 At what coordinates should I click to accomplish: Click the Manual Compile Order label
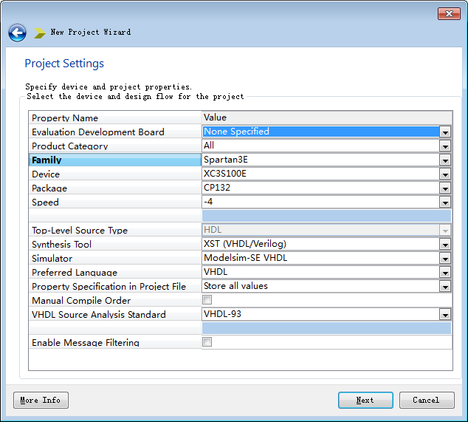[81, 301]
